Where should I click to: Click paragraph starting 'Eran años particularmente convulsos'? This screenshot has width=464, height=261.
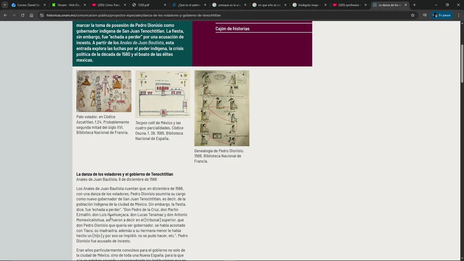[x=131, y=255]
